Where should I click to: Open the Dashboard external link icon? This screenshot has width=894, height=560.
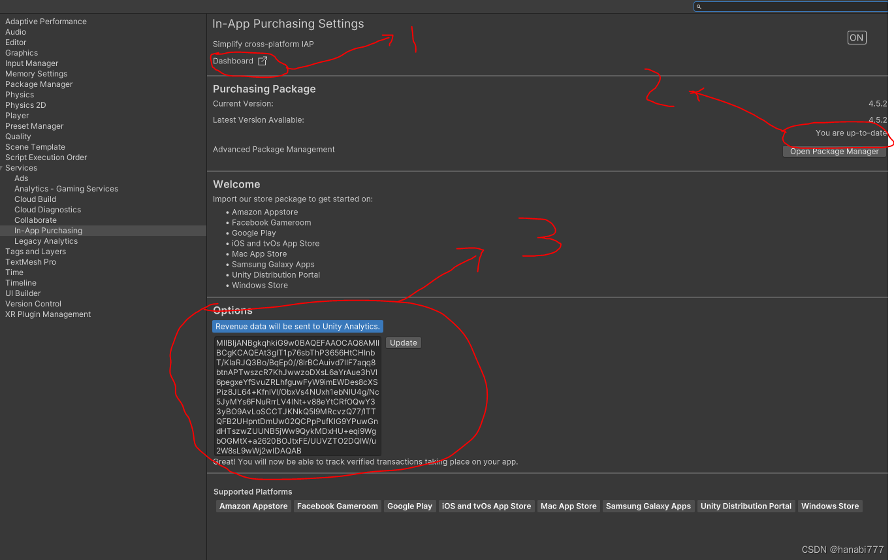point(263,61)
